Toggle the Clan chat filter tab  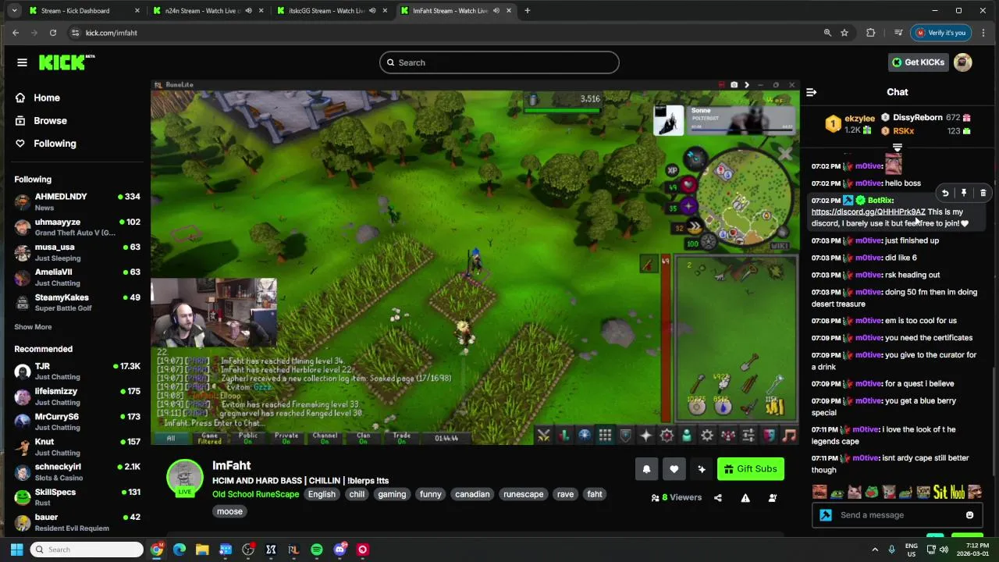click(363, 438)
